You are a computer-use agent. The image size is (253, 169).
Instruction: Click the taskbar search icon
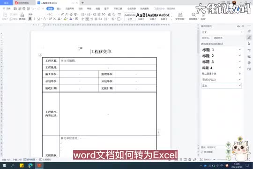pos(13,165)
